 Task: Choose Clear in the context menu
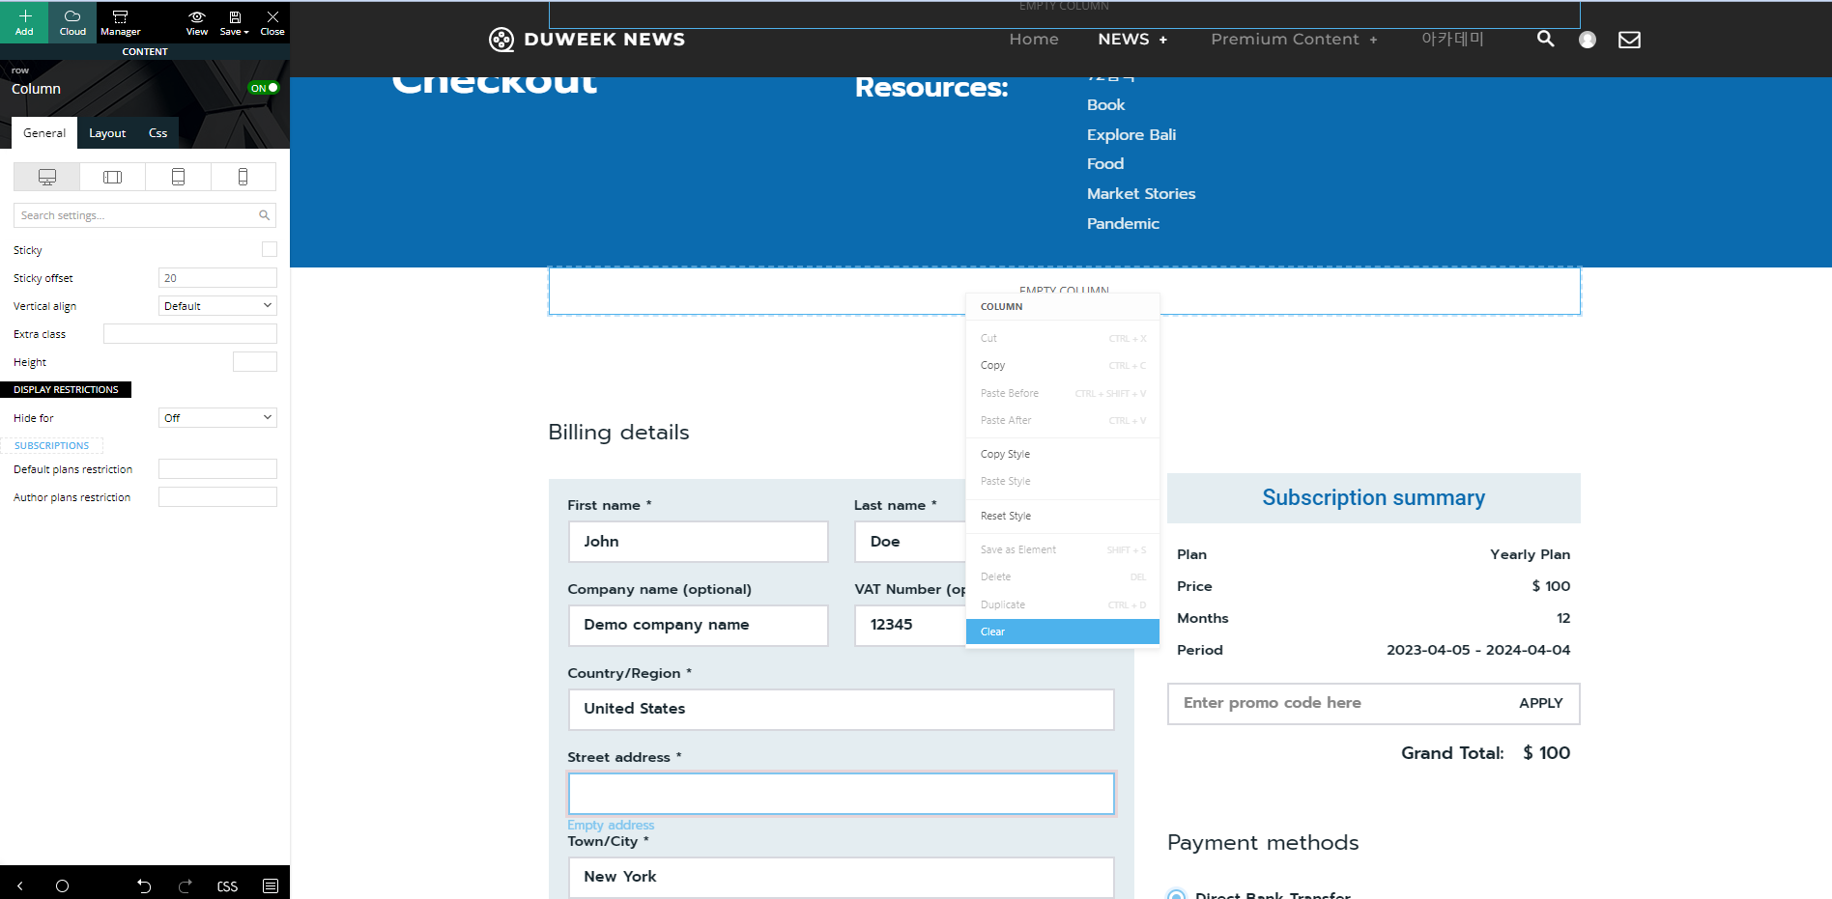pos(1063,632)
